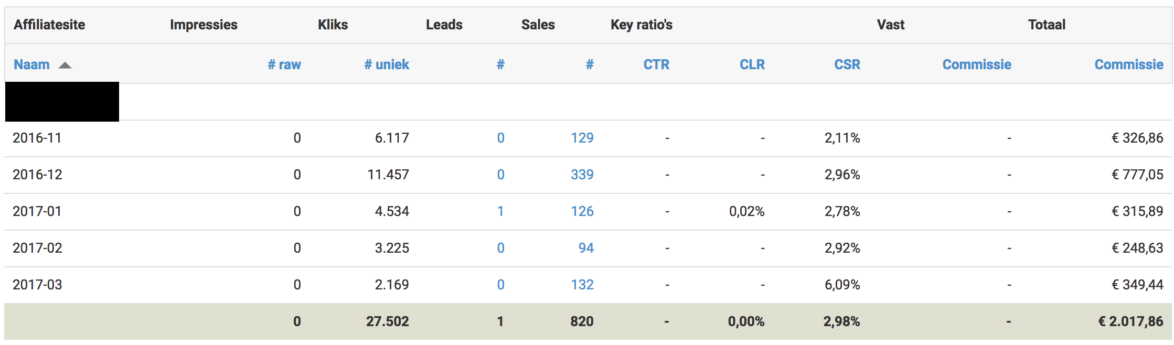Select the 2016-12 row label

pyautogui.click(x=37, y=175)
